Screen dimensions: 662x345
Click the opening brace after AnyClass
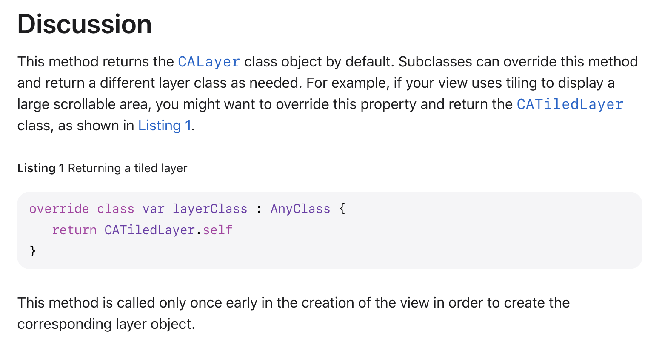point(342,209)
